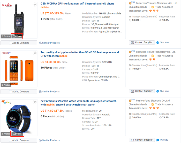Open Chat Now for Quanzhou Tesunho supplier

click(163, 42)
